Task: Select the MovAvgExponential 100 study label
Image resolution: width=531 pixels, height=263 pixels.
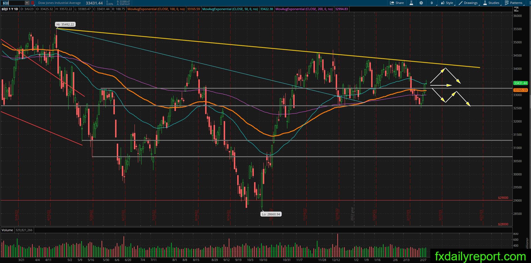Action: click(156, 9)
